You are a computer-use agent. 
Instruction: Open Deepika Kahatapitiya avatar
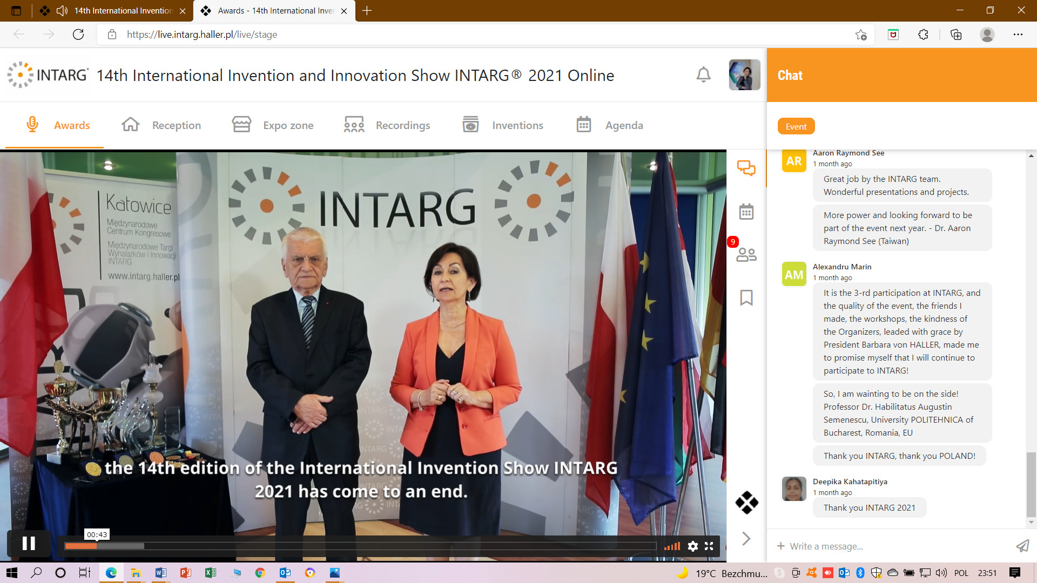tap(794, 489)
